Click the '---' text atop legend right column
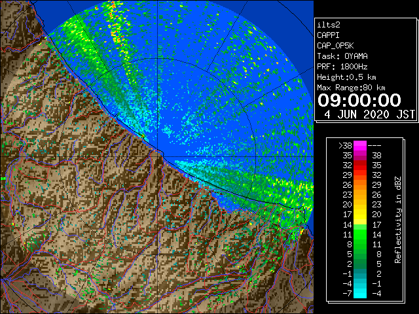The width and height of the screenshot is (419, 314). [x=374, y=146]
